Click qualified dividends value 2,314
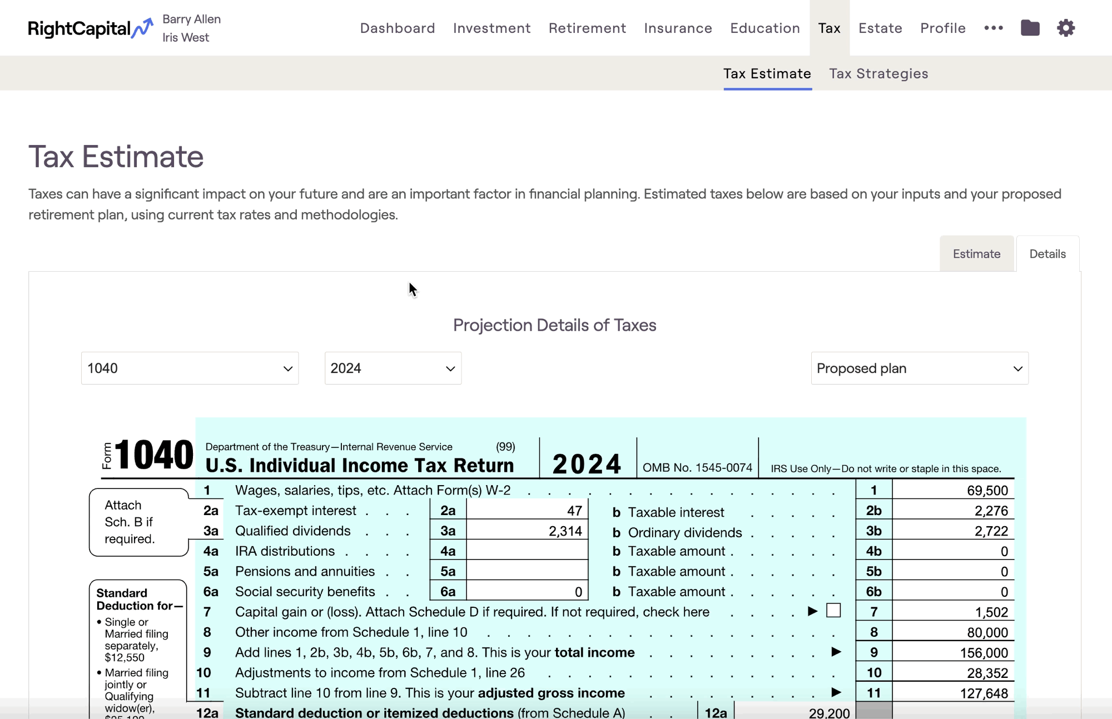The width and height of the screenshot is (1112, 719). pos(565,531)
